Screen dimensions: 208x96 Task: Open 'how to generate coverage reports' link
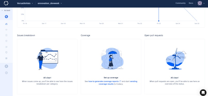click(x=103, y=81)
